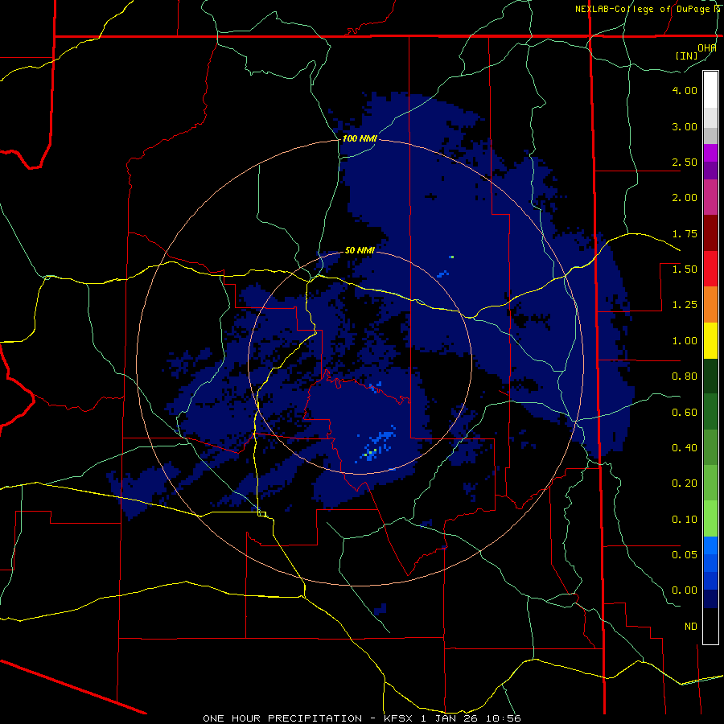
Task: Click the 3.00 legend value
Action: tap(685, 126)
